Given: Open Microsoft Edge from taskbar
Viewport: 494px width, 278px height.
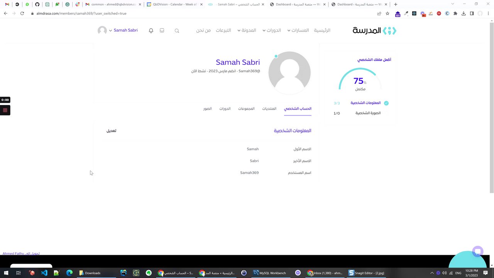Looking at the screenshot, I should (69, 273).
